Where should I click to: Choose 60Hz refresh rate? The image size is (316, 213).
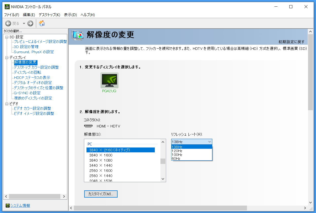click(192, 159)
